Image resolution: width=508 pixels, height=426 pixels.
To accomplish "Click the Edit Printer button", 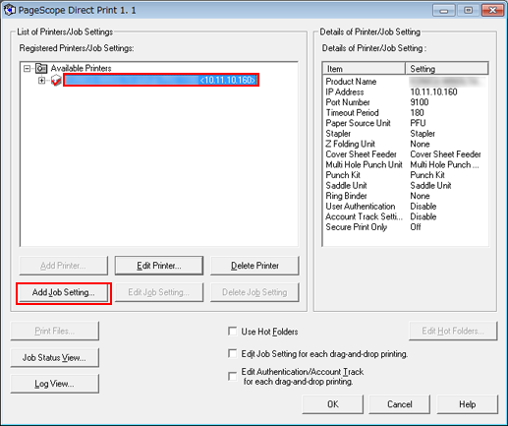I will pos(159,266).
